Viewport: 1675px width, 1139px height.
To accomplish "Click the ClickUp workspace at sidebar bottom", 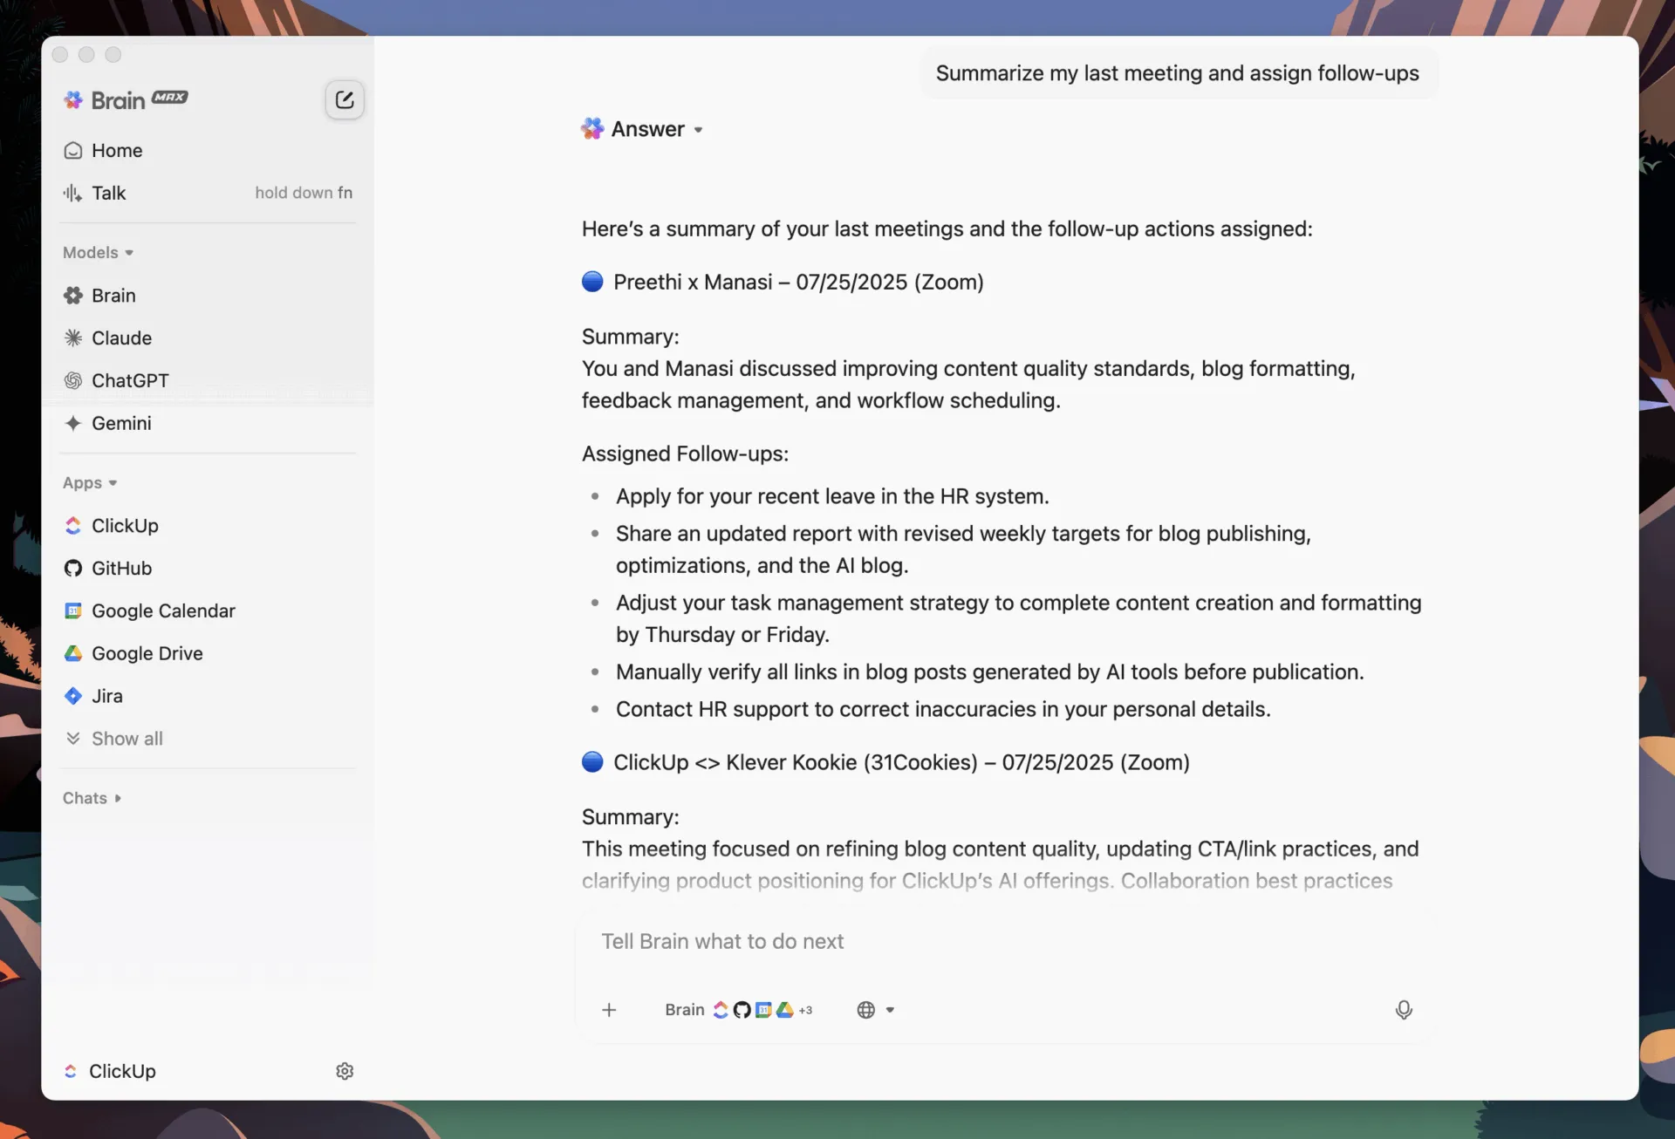I will pyautogui.click(x=110, y=1071).
